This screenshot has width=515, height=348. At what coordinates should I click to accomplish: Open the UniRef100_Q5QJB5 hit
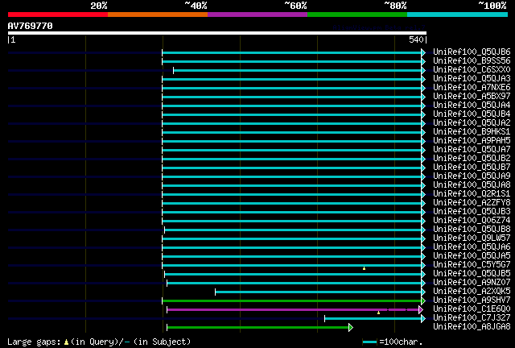click(x=472, y=274)
